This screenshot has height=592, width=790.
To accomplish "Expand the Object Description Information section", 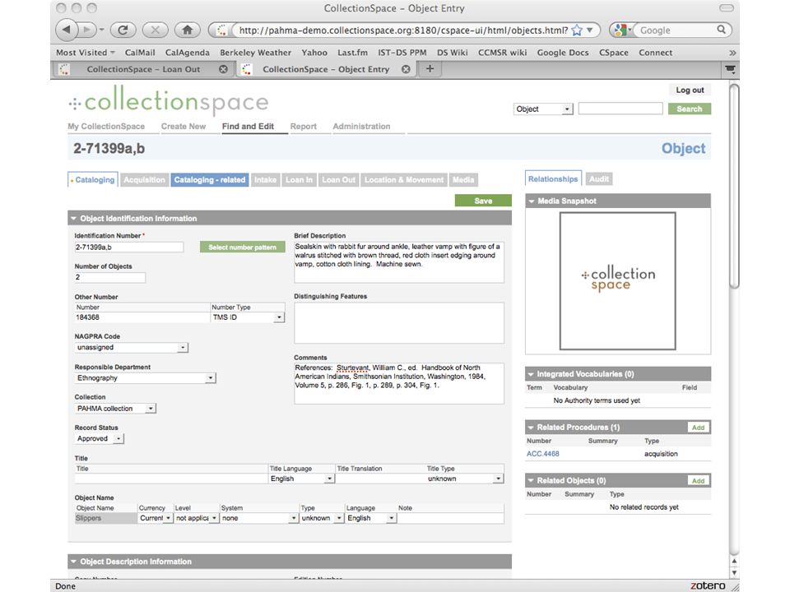I will point(74,562).
